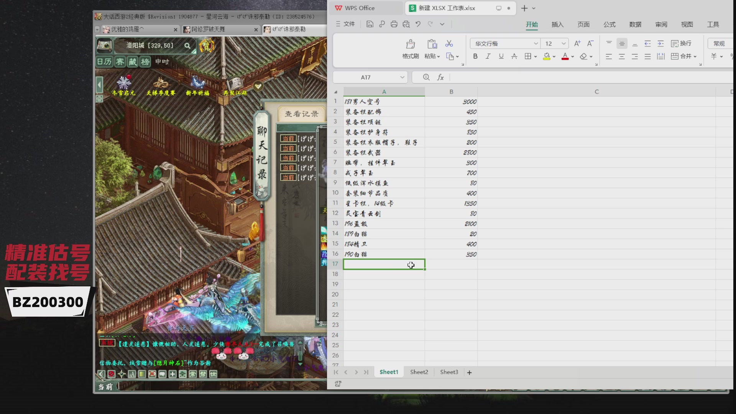Select cell A1 containing 181男人空号
736x414 pixels.
pyautogui.click(x=383, y=102)
